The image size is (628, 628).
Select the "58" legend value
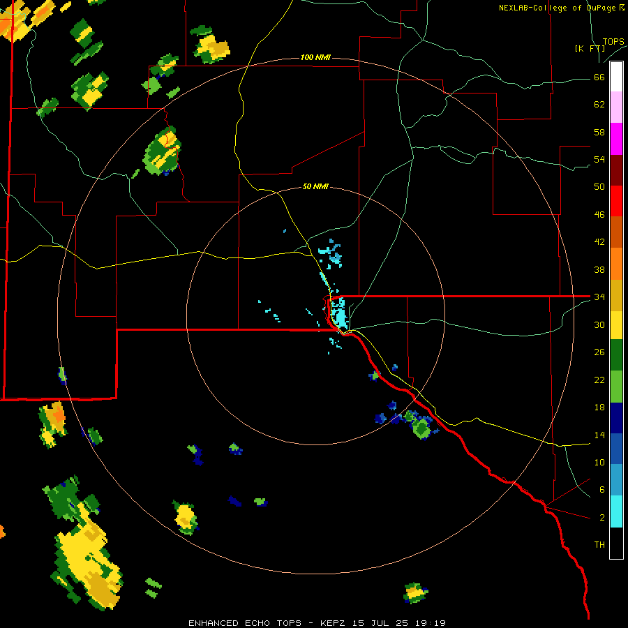(599, 132)
